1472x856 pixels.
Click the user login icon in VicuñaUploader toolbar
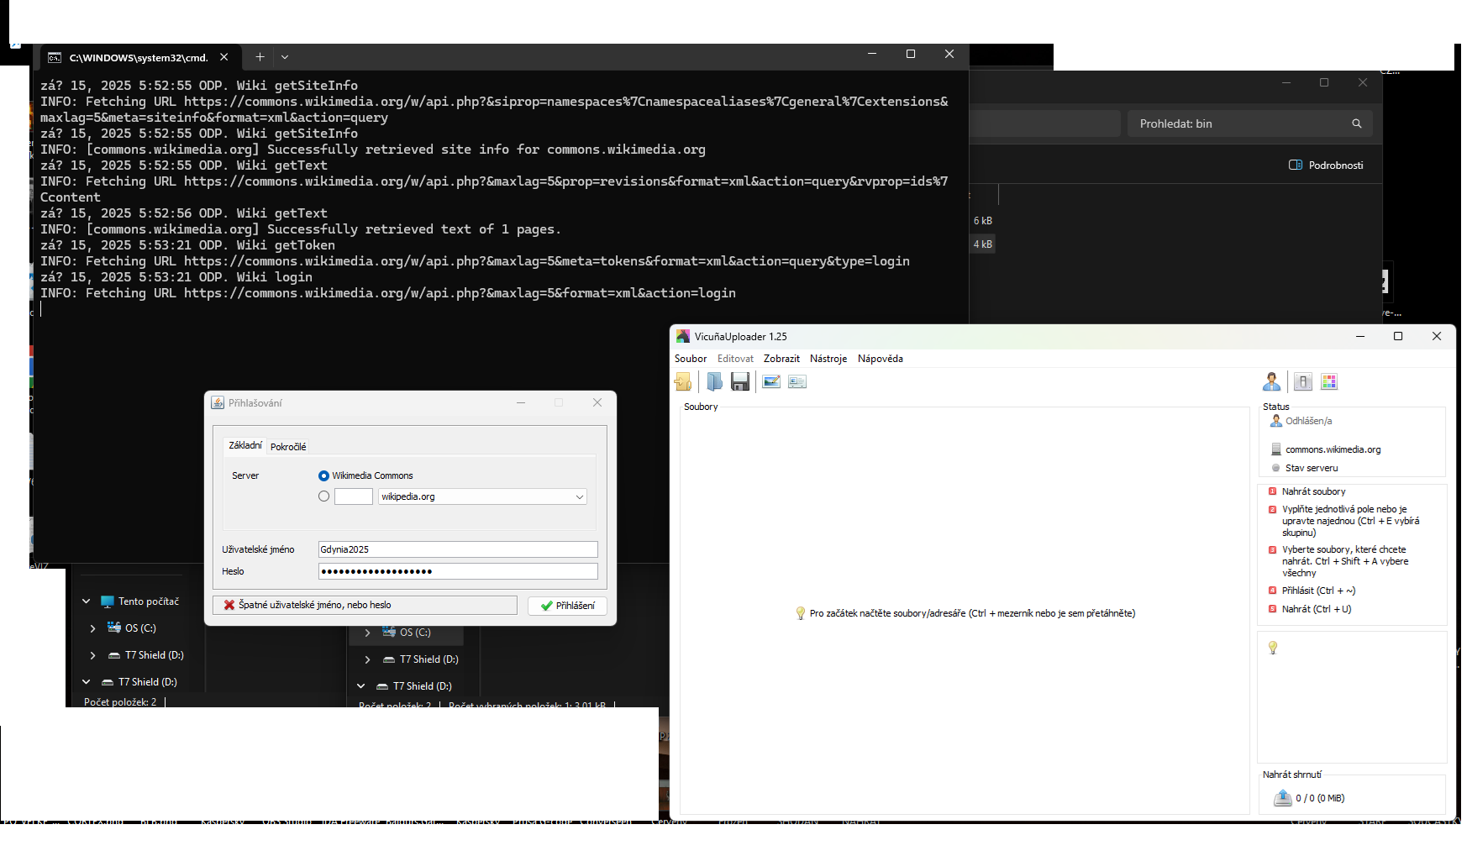1272,382
